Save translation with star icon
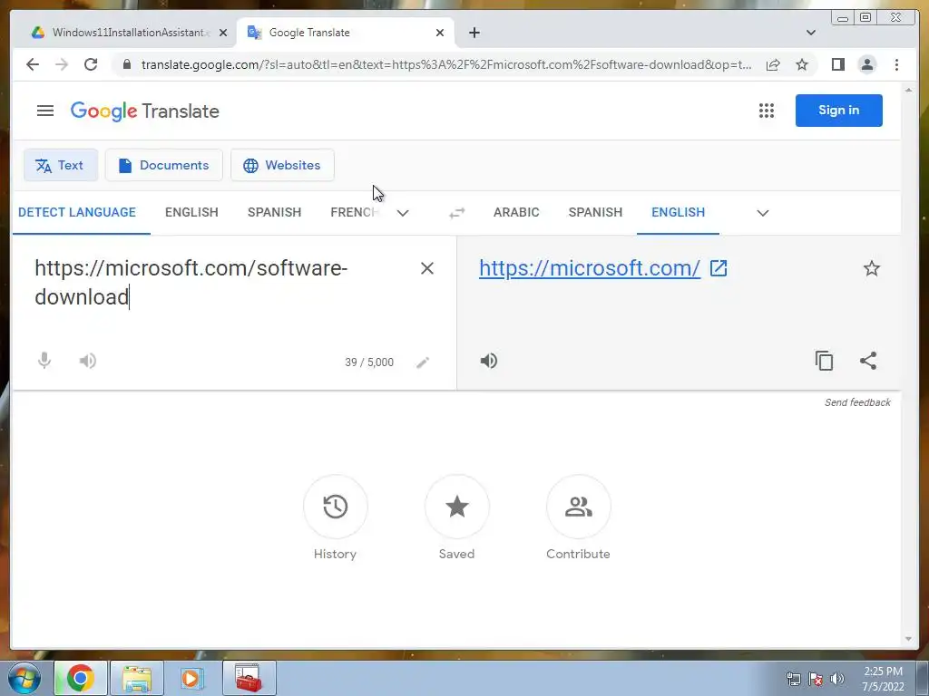This screenshot has width=929, height=696. pos(871,268)
